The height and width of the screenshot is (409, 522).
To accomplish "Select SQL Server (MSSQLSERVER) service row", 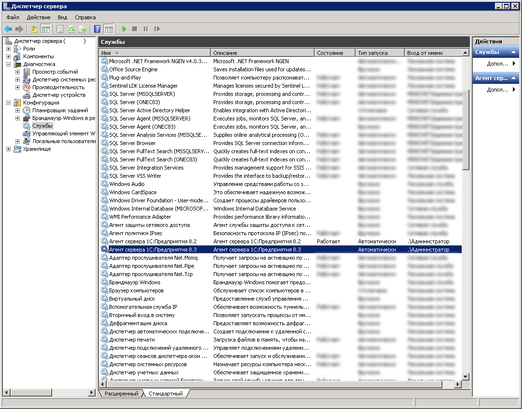I will coord(281,94).
